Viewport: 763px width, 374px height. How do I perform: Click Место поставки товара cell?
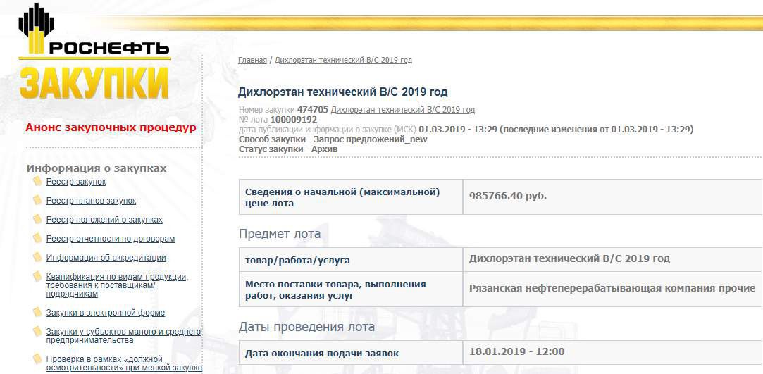351,289
